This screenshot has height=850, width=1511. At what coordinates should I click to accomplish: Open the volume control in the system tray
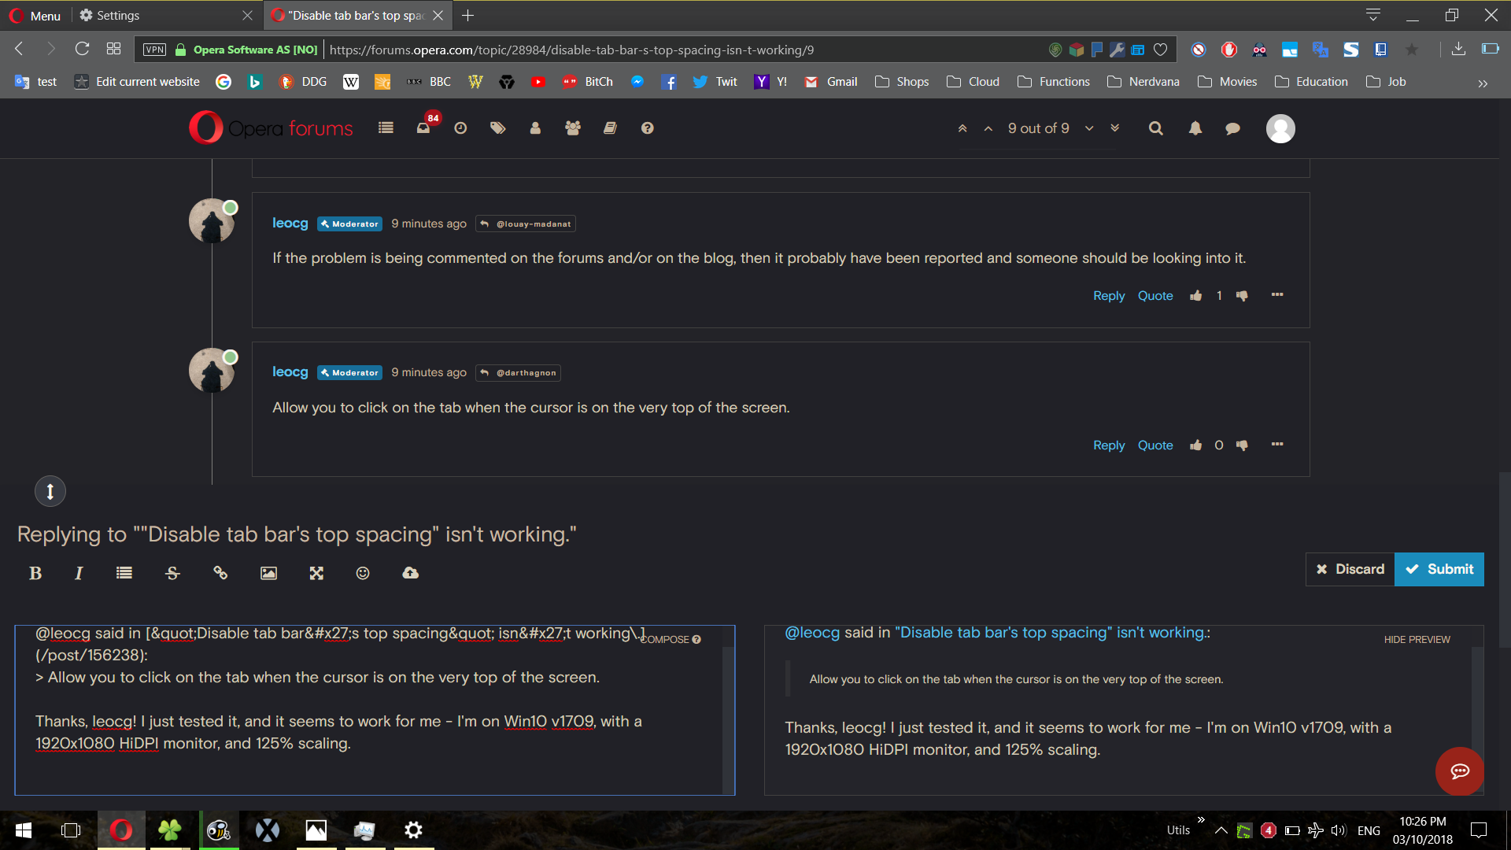(x=1339, y=830)
